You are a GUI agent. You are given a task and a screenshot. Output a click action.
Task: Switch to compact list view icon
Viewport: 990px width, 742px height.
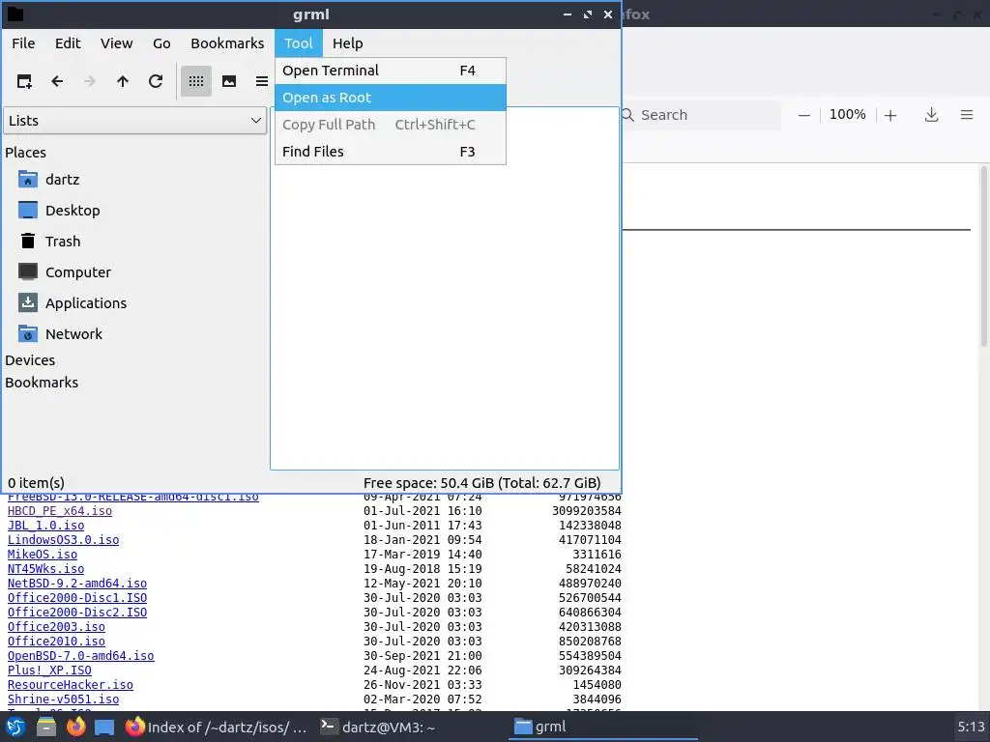(x=261, y=81)
